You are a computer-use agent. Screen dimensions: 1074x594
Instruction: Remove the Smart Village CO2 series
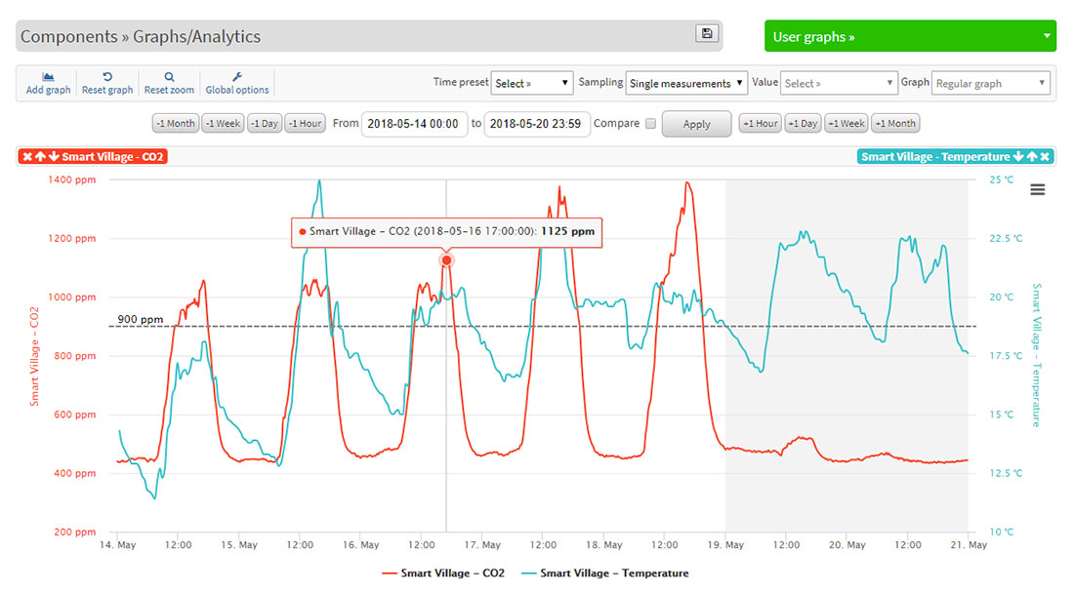pyautogui.click(x=27, y=157)
